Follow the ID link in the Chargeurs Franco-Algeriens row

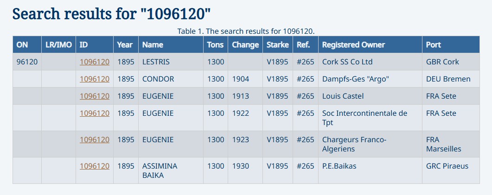pyautogui.click(x=95, y=139)
